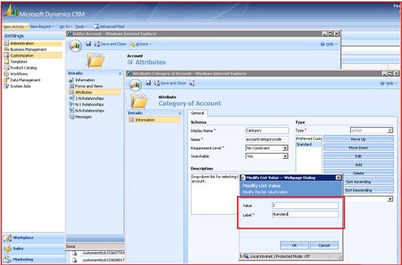The width and height of the screenshot is (402, 265).
Task: Open Data Management settings
Action: tap(25, 80)
